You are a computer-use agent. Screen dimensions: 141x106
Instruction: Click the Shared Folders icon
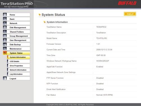coord(5,32)
